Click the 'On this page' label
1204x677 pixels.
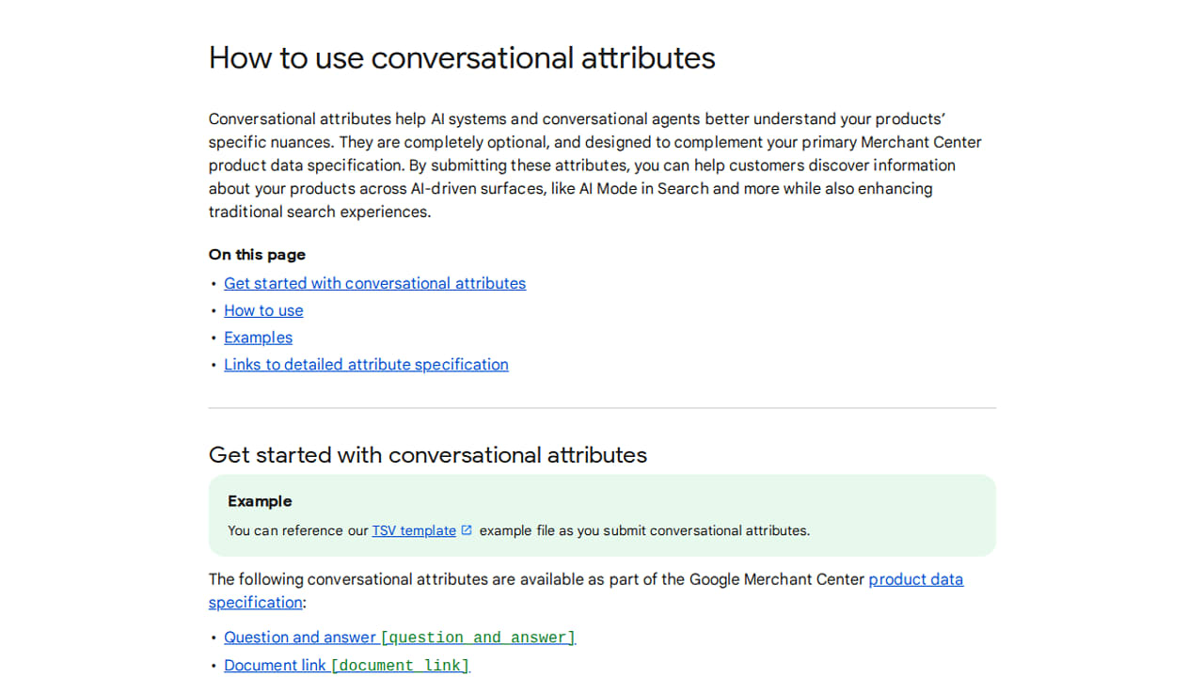pos(257,255)
